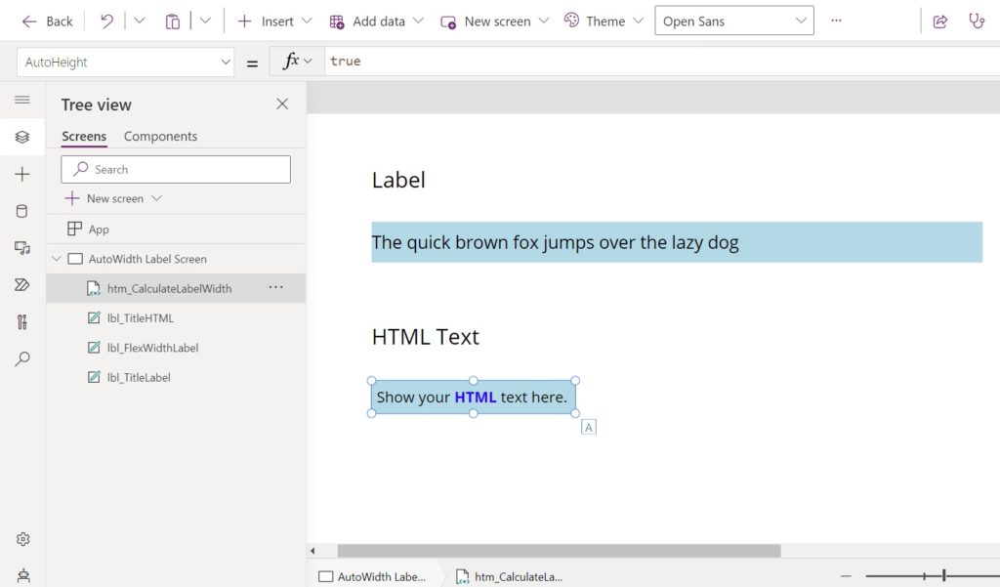Open the Settings gear at bottom left
1000x587 pixels.
click(22, 538)
